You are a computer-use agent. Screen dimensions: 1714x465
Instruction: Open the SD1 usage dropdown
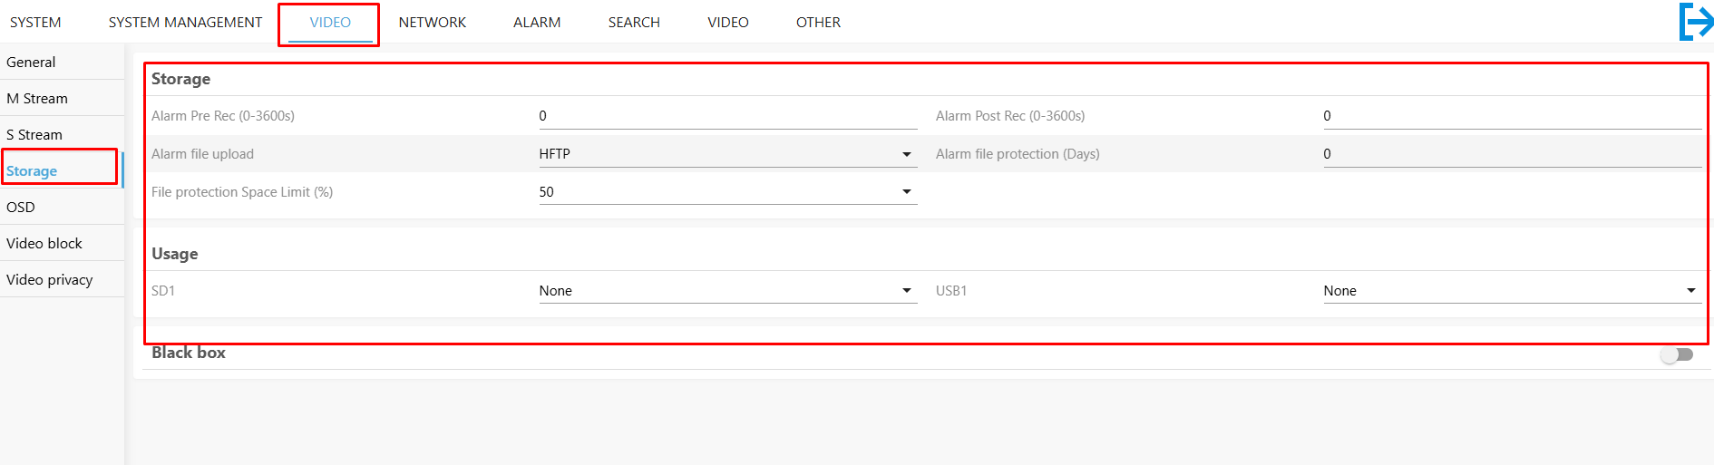tap(728, 291)
